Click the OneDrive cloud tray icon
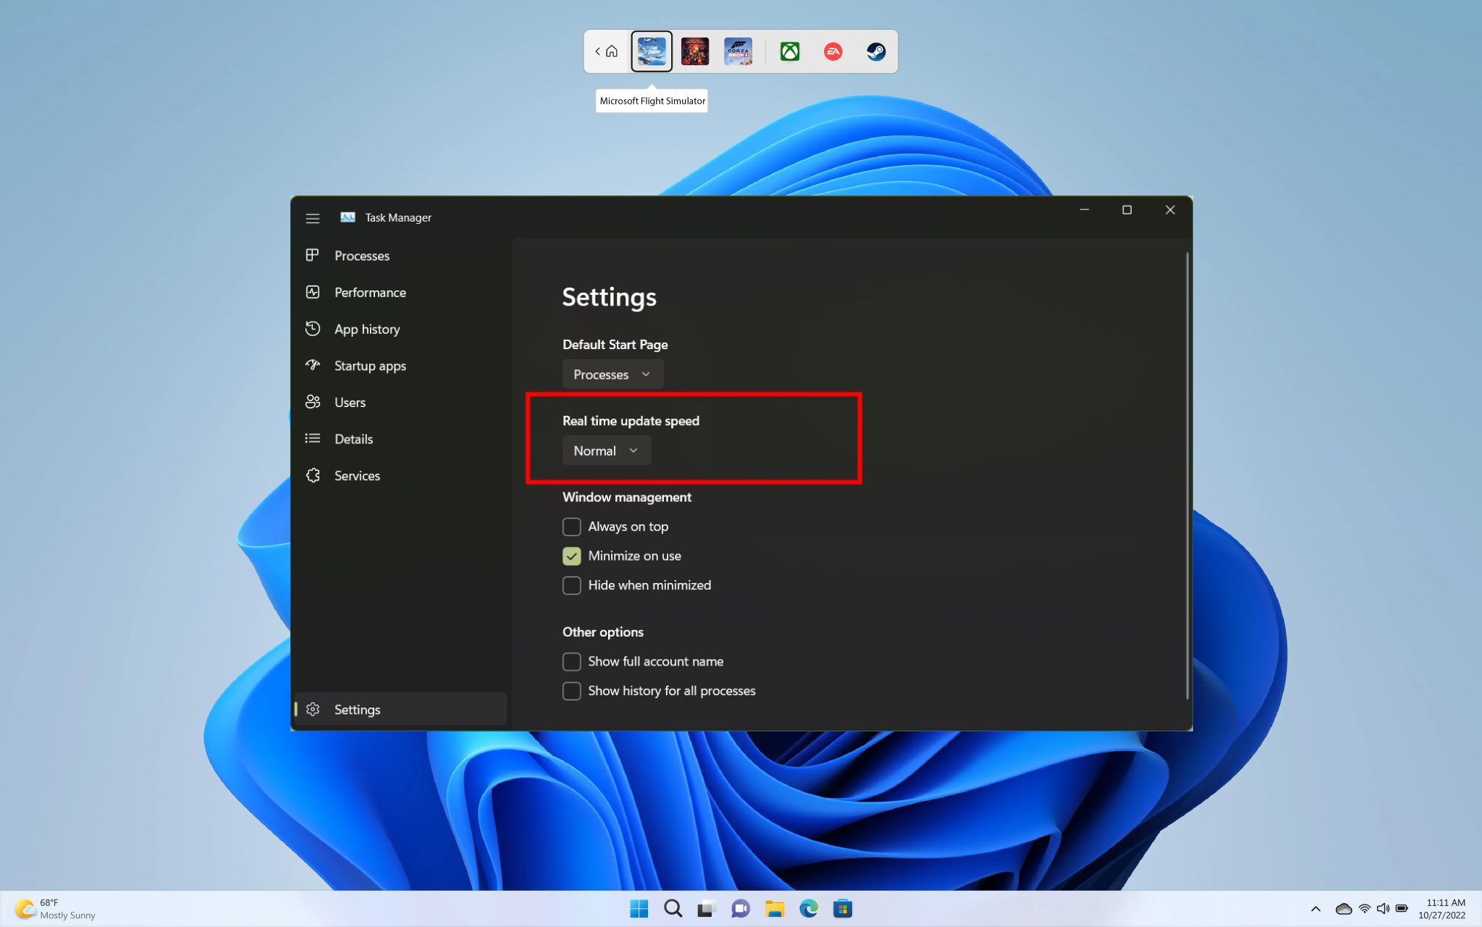1482x927 pixels. point(1344,909)
